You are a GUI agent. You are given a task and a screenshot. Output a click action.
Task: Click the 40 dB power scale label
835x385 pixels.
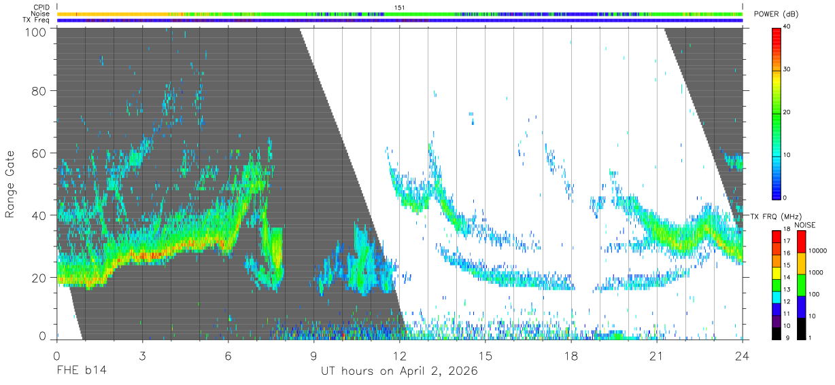[787, 27]
